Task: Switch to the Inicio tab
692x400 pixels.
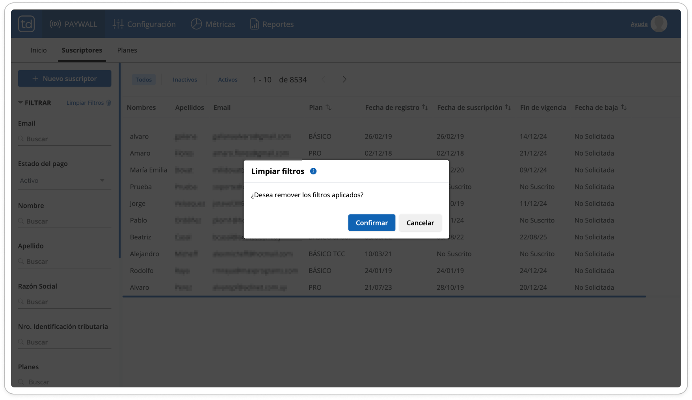Action: pyautogui.click(x=39, y=50)
